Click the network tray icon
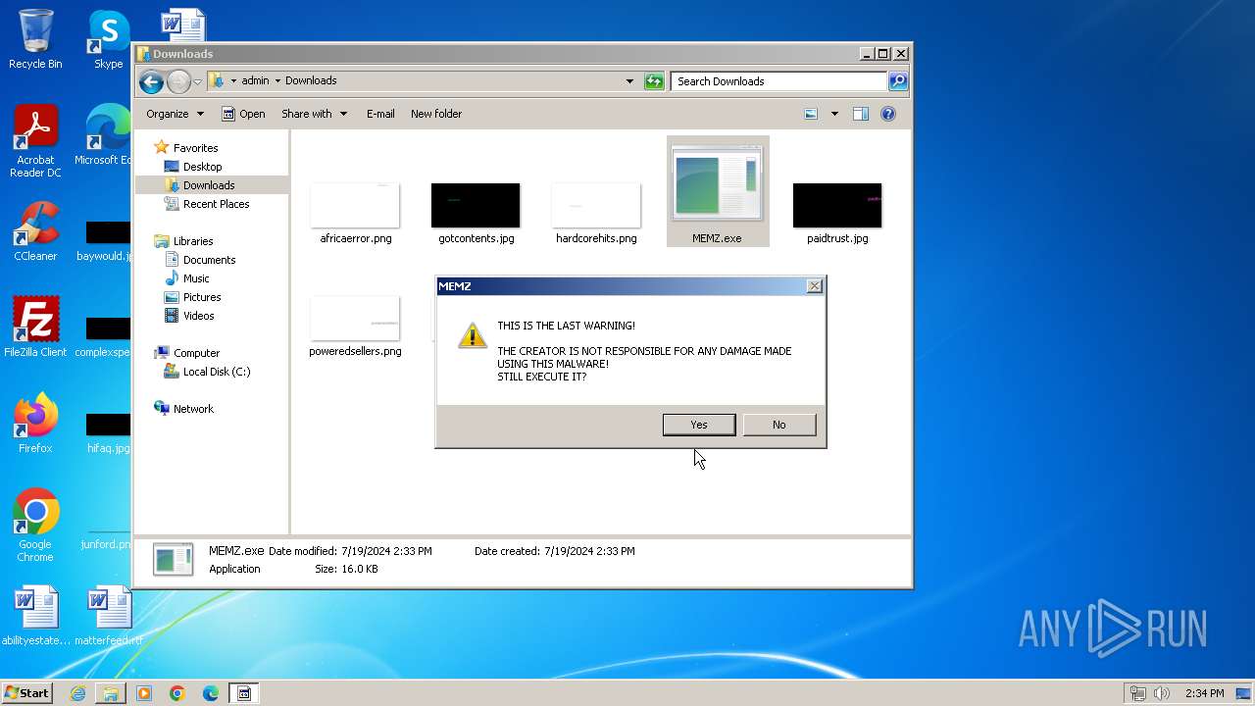 (1138, 693)
